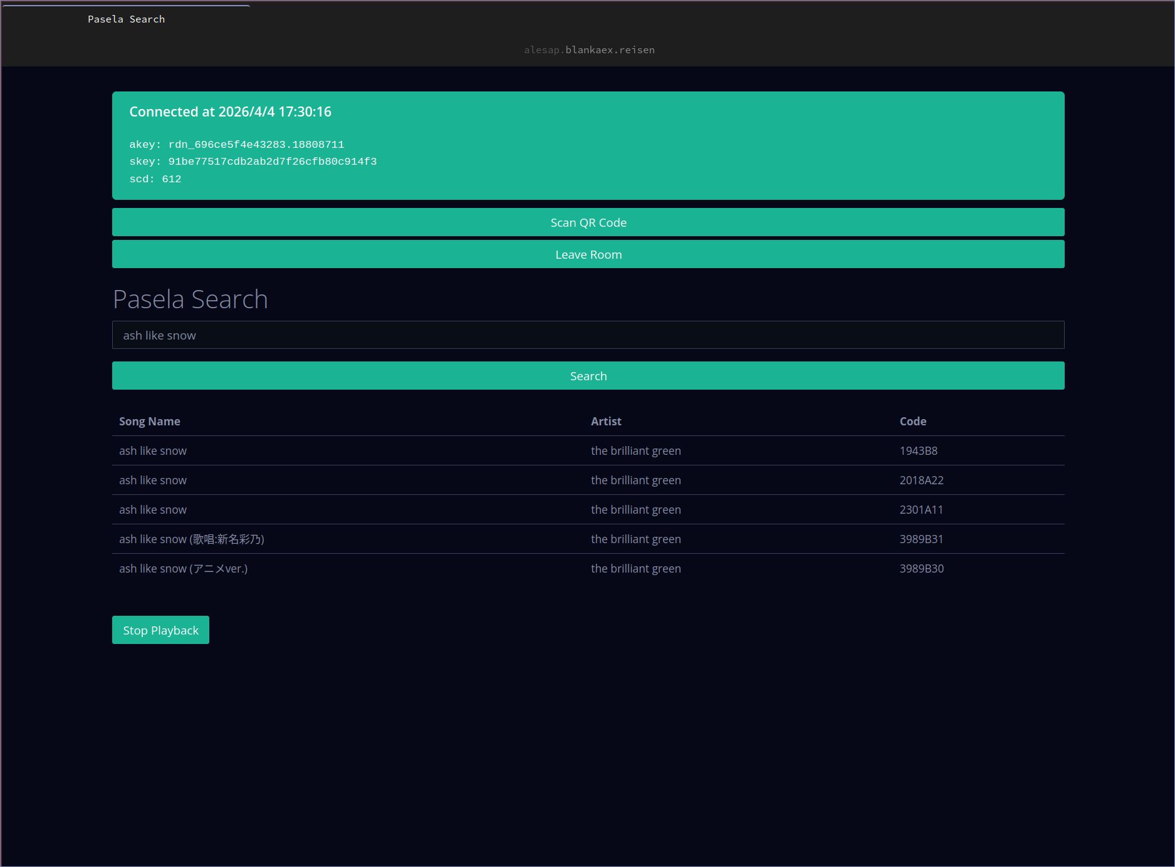Viewport: 1175px width, 867px height.
Task: Click code 3989B30 in the results
Action: (921, 569)
